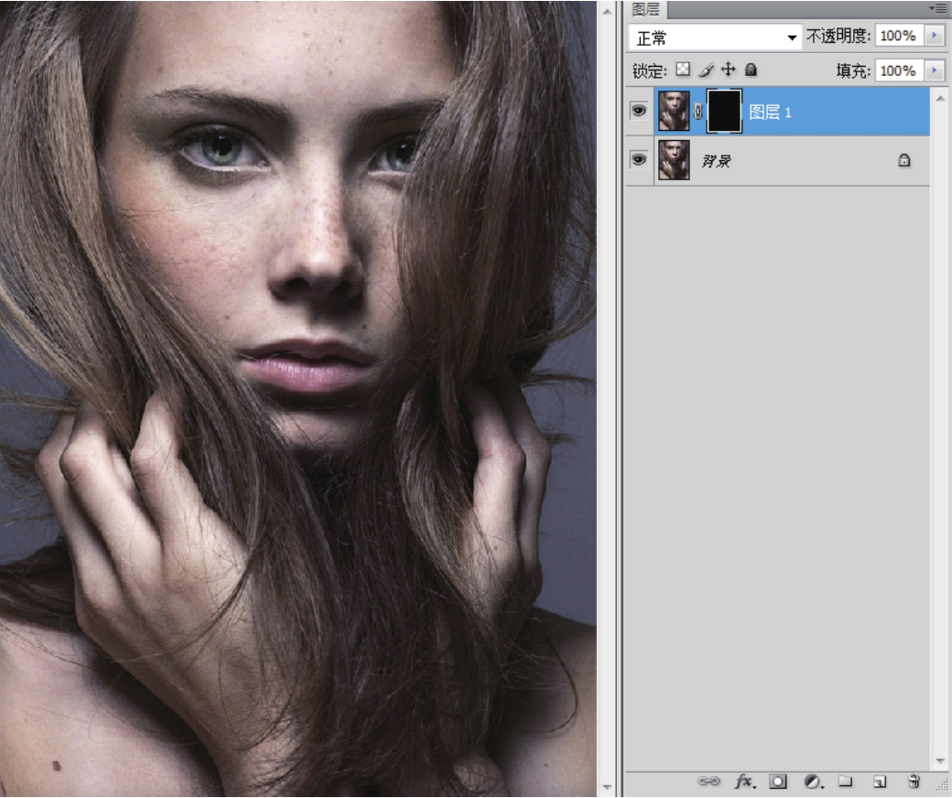
Task: Click the mask link chain on 图层 1
Action: 698,112
